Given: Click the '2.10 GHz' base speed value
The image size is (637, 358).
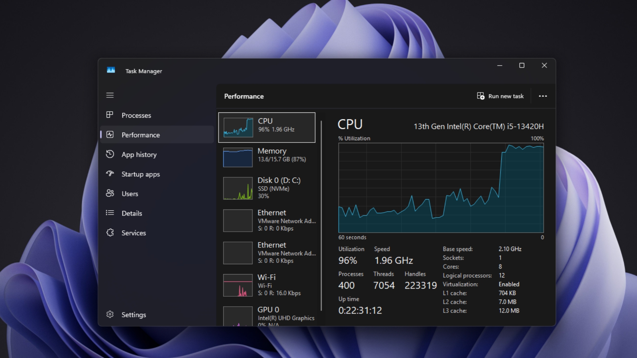Looking at the screenshot, I should point(510,249).
